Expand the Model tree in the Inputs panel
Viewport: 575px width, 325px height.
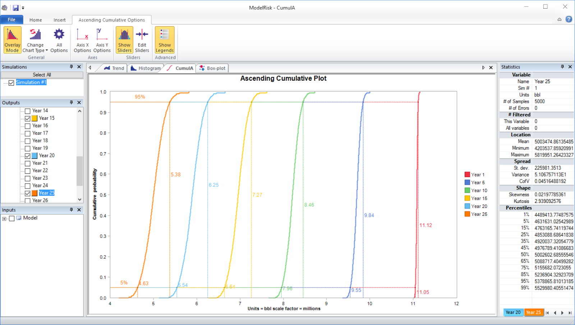tap(4, 218)
